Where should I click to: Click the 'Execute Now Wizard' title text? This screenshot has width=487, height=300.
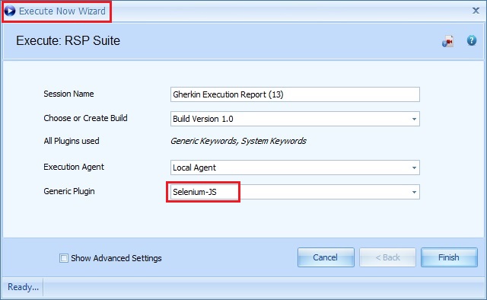62,11
